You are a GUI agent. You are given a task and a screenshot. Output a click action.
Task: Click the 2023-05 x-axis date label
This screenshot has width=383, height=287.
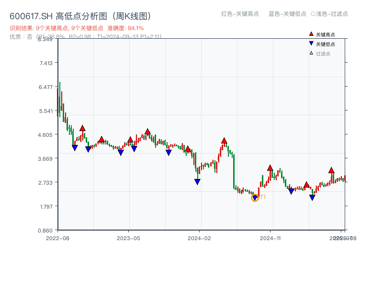(128, 238)
